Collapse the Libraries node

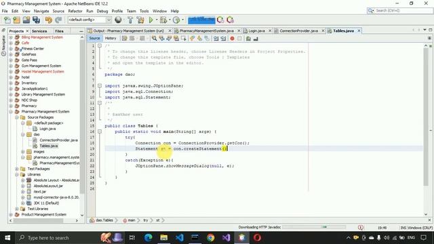tap(17, 175)
